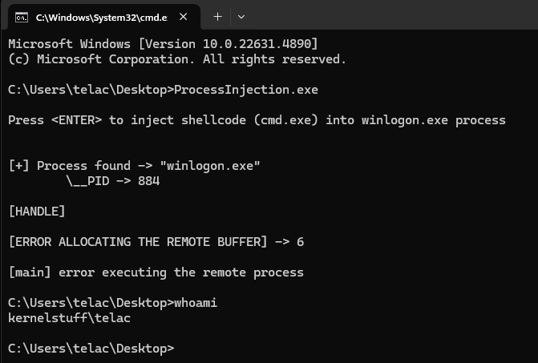Click the cmd.exe icon in the tab

pos(22,17)
